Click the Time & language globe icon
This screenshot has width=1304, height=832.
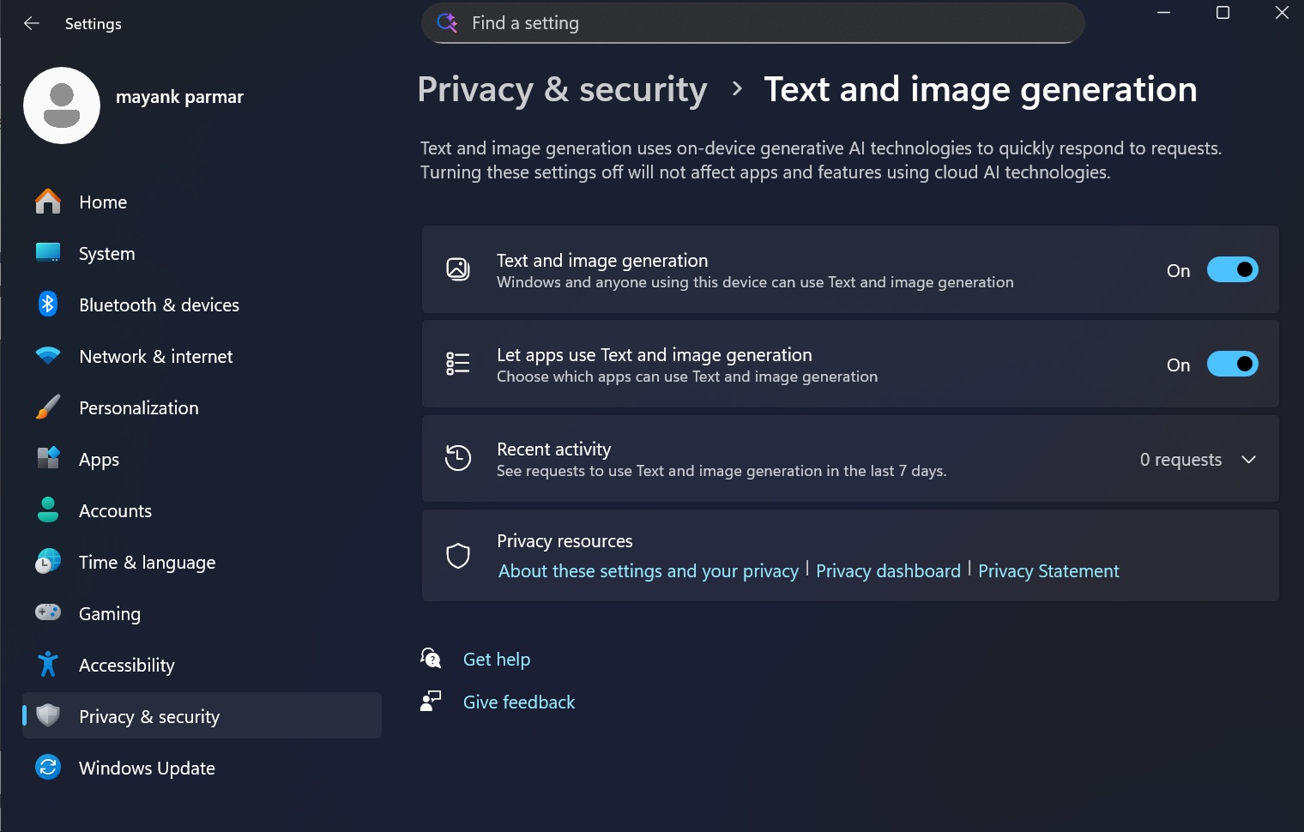pos(48,561)
